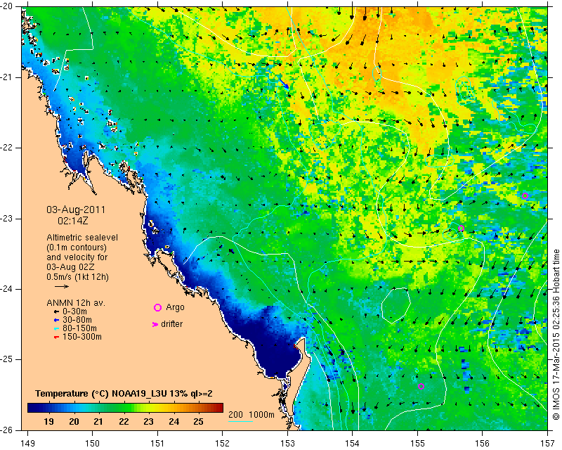Click the "drifter" legend label
The height and width of the screenshot is (450, 562).
pyautogui.click(x=171, y=324)
